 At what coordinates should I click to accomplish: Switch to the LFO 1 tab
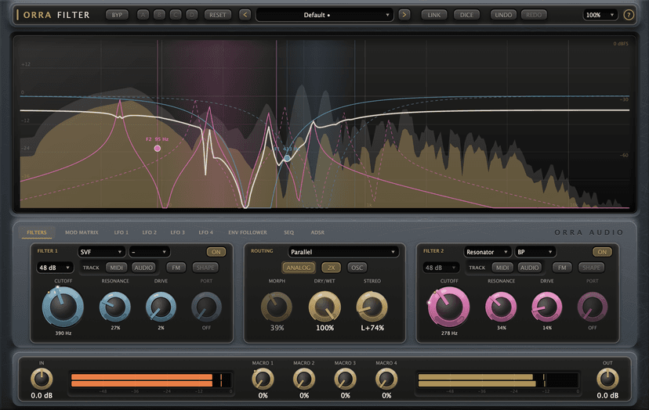point(121,232)
